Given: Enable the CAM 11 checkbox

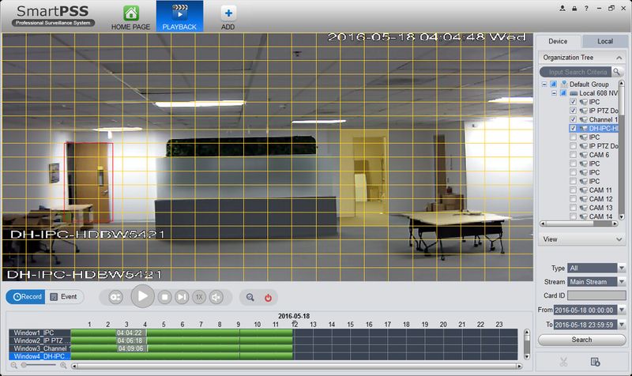Looking at the screenshot, I should click(x=574, y=190).
